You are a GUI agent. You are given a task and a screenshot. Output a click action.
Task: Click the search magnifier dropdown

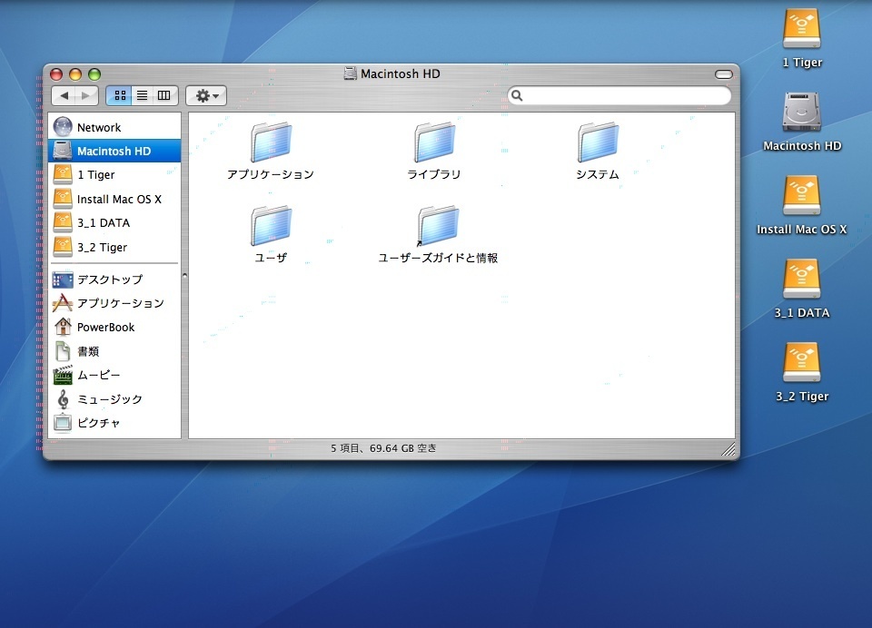[518, 96]
